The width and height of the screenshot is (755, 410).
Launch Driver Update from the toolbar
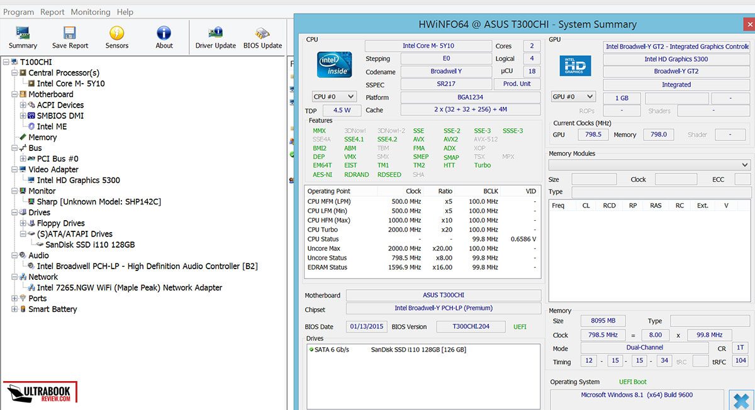click(216, 33)
